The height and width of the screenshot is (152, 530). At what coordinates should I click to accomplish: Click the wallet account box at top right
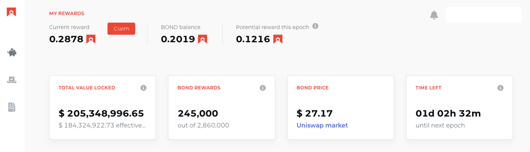click(x=484, y=15)
